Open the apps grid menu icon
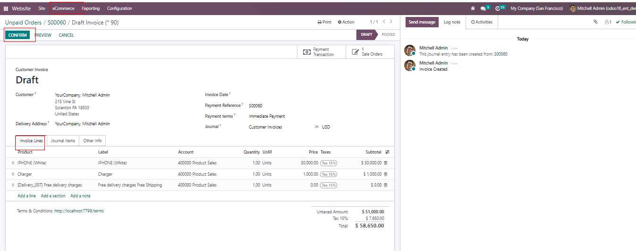The height and width of the screenshot is (251, 636). point(6,8)
